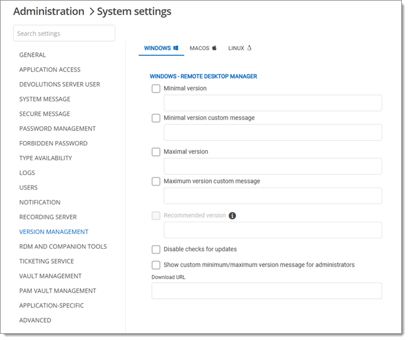
Task: Enable custom version message for administrators
Action: pyautogui.click(x=156, y=265)
